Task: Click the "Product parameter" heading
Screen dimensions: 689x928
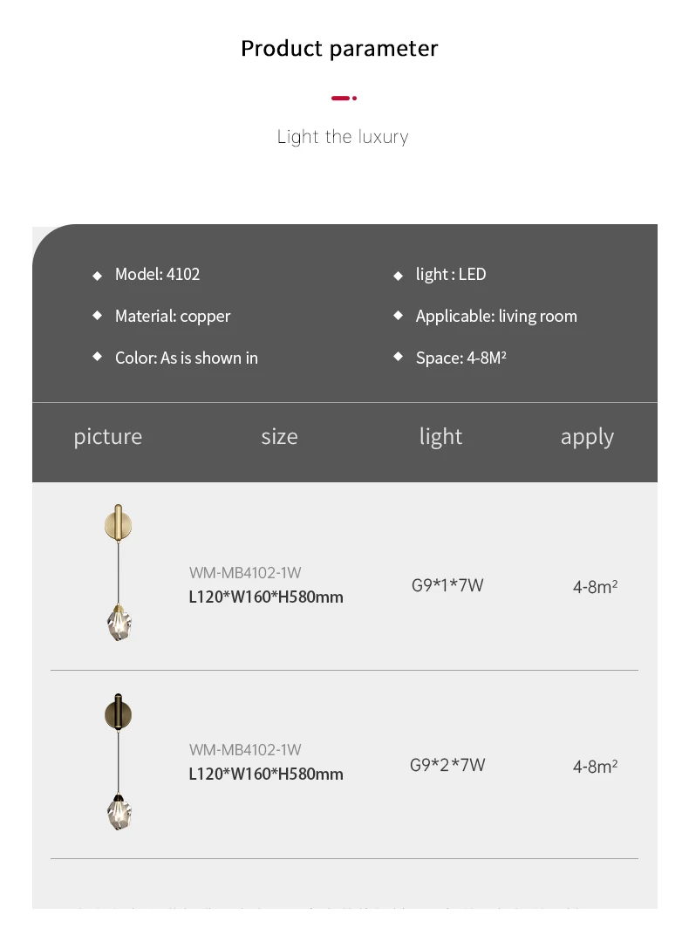Action: [339, 48]
